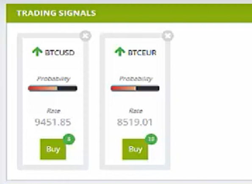The height and width of the screenshot is (184, 252).
Task: Click the green counter badge on BTCEUR Buy
Action: pyautogui.click(x=151, y=139)
